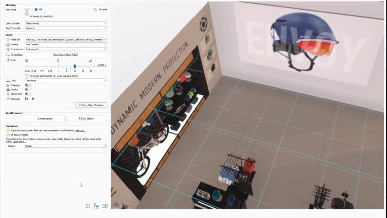Click the Environment globe icon
The height and width of the screenshot is (218, 387).
[x=8, y=49]
